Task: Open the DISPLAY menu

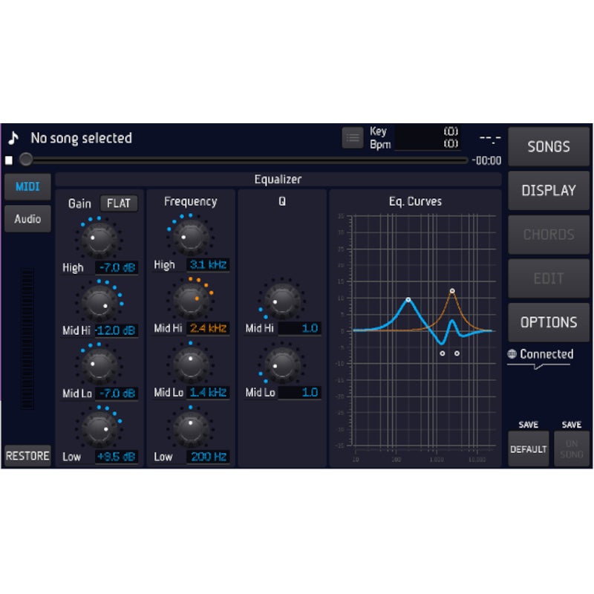Action: (x=549, y=191)
